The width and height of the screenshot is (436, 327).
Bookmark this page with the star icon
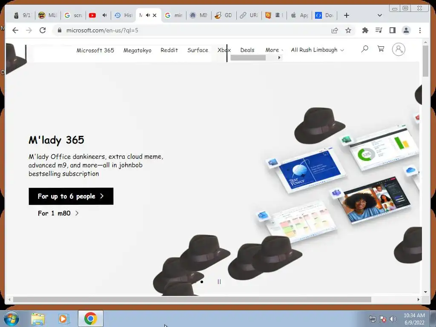pyautogui.click(x=348, y=30)
